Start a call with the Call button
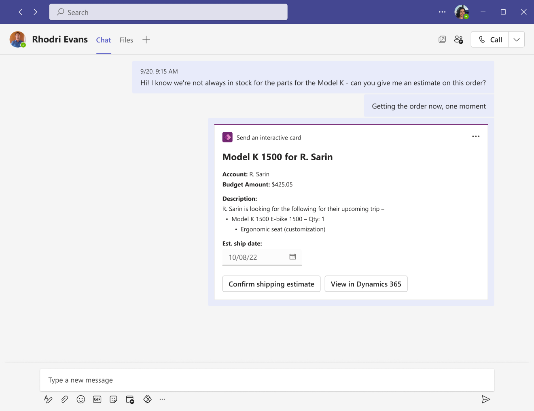 [490, 40]
